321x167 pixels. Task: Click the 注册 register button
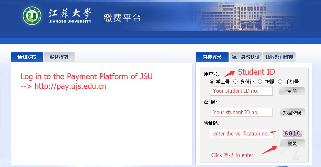coord(292,91)
